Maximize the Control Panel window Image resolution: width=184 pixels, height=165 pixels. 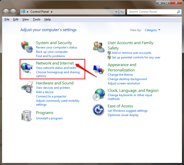coord(167,3)
